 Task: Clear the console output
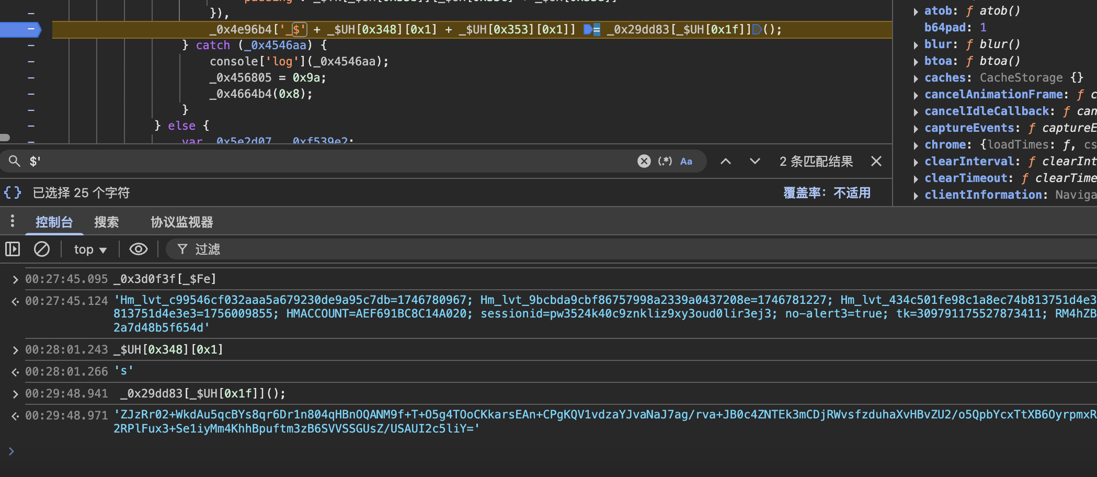coord(42,249)
